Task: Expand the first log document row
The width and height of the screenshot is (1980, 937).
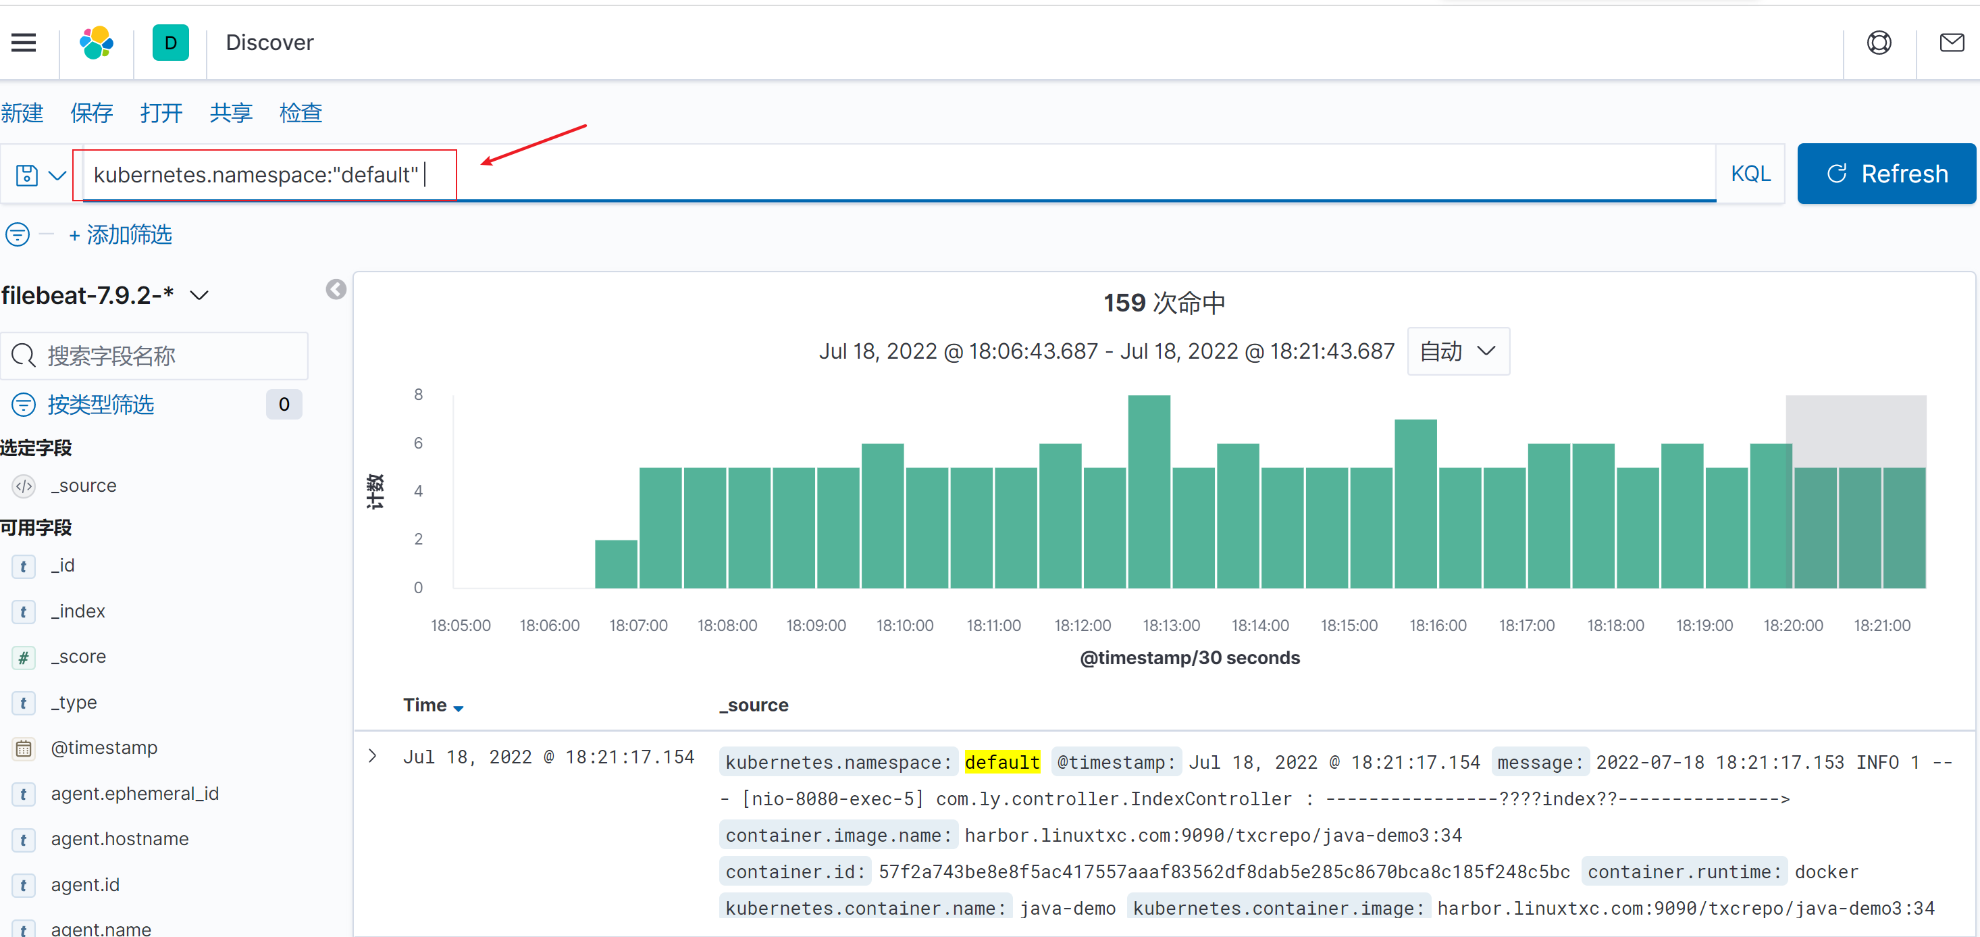Action: pos(372,755)
